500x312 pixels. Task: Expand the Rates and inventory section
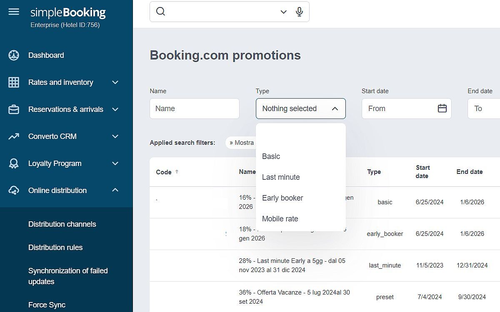click(115, 82)
